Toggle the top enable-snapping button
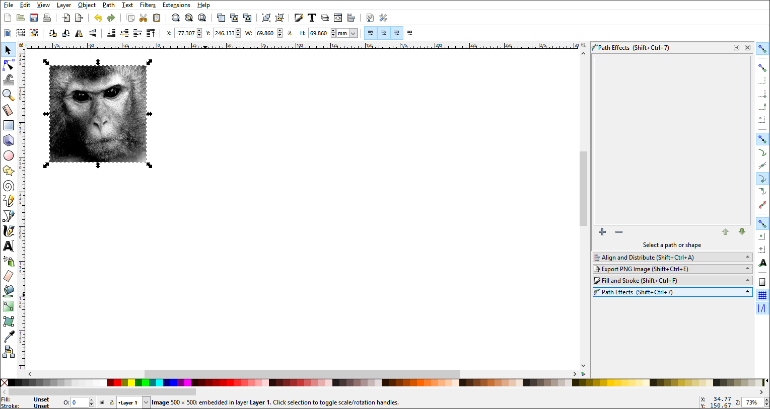The image size is (770, 409). pos(762,49)
